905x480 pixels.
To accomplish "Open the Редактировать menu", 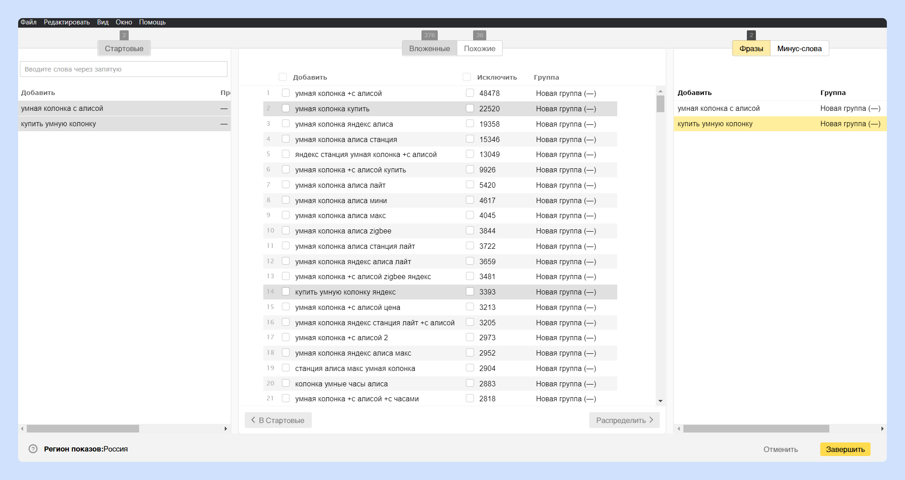I will [x=67, y=22].
